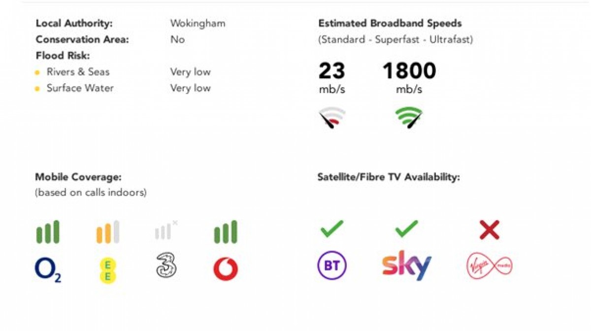Click the green checkmark above Sky
This screenshot has height=331, width=591.
pyautogui.click(x=406, y=229)
